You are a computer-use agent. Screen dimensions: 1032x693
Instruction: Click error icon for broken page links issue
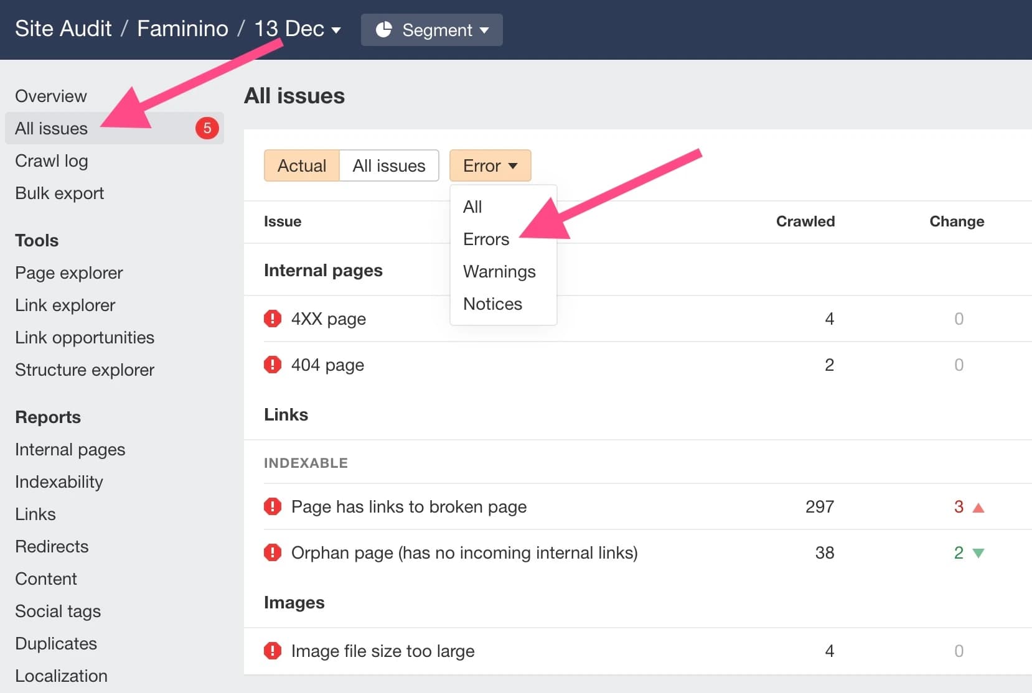tap(273, 506)
